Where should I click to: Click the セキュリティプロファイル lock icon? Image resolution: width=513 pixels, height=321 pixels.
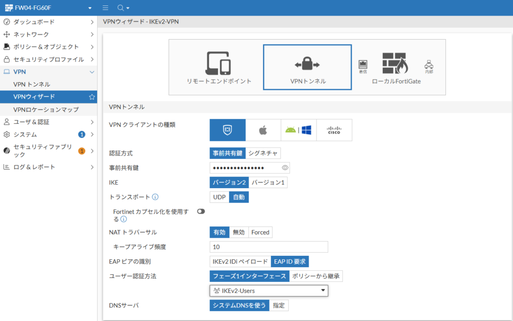(x=7, y=59)
